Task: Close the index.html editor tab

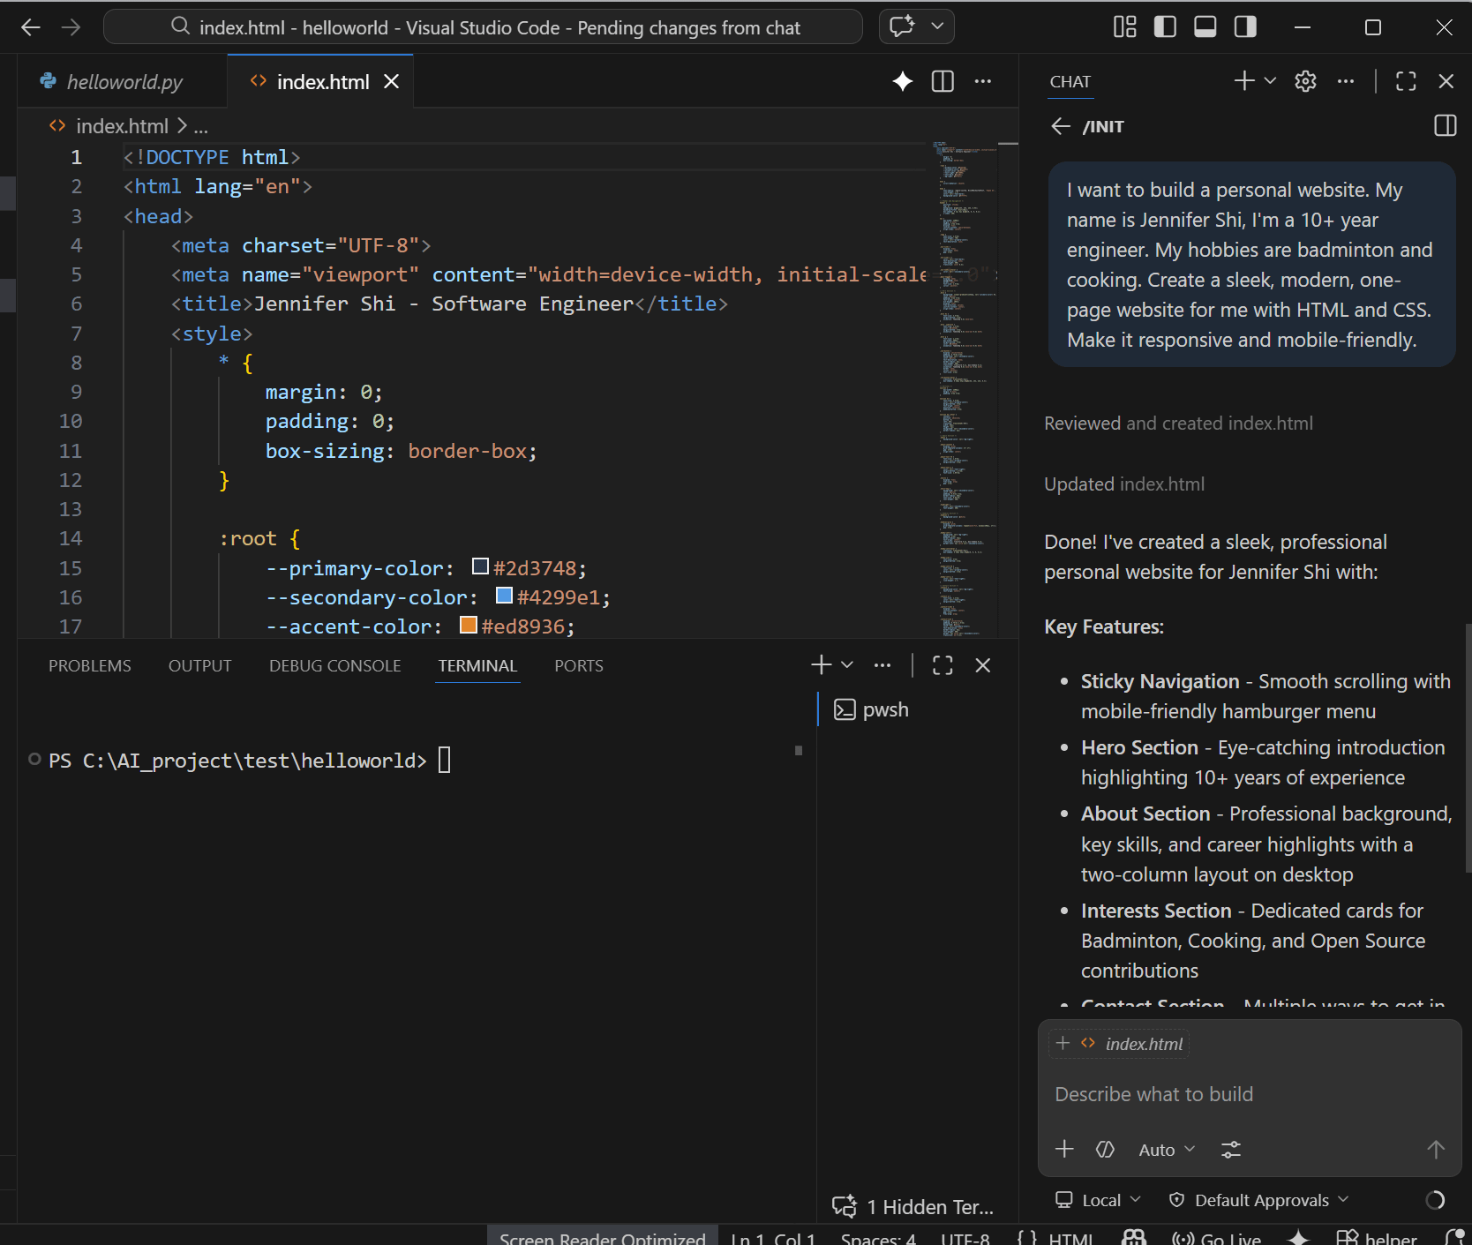Action: coord(392,82)
